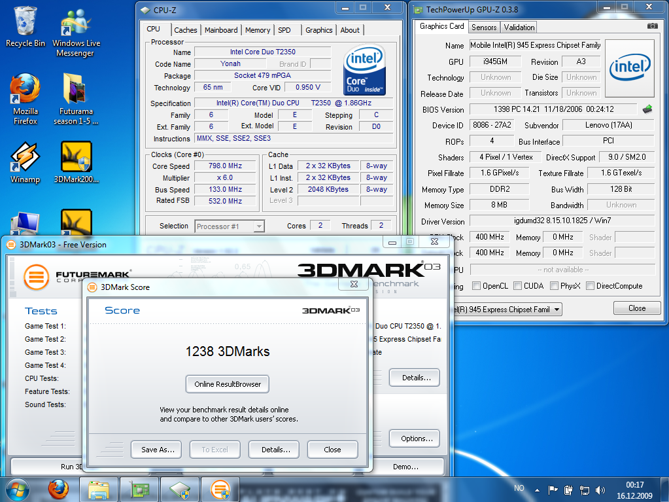This screenshot has width=669, height=502.
Task: Click the Core Speed 798.0 MHz value
Action: (x=225, y=166)
